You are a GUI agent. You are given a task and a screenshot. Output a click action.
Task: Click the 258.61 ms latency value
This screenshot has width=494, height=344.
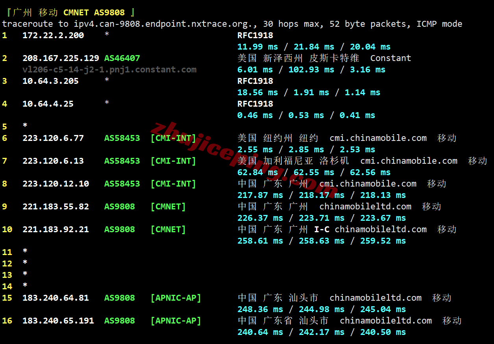[260, 241]
